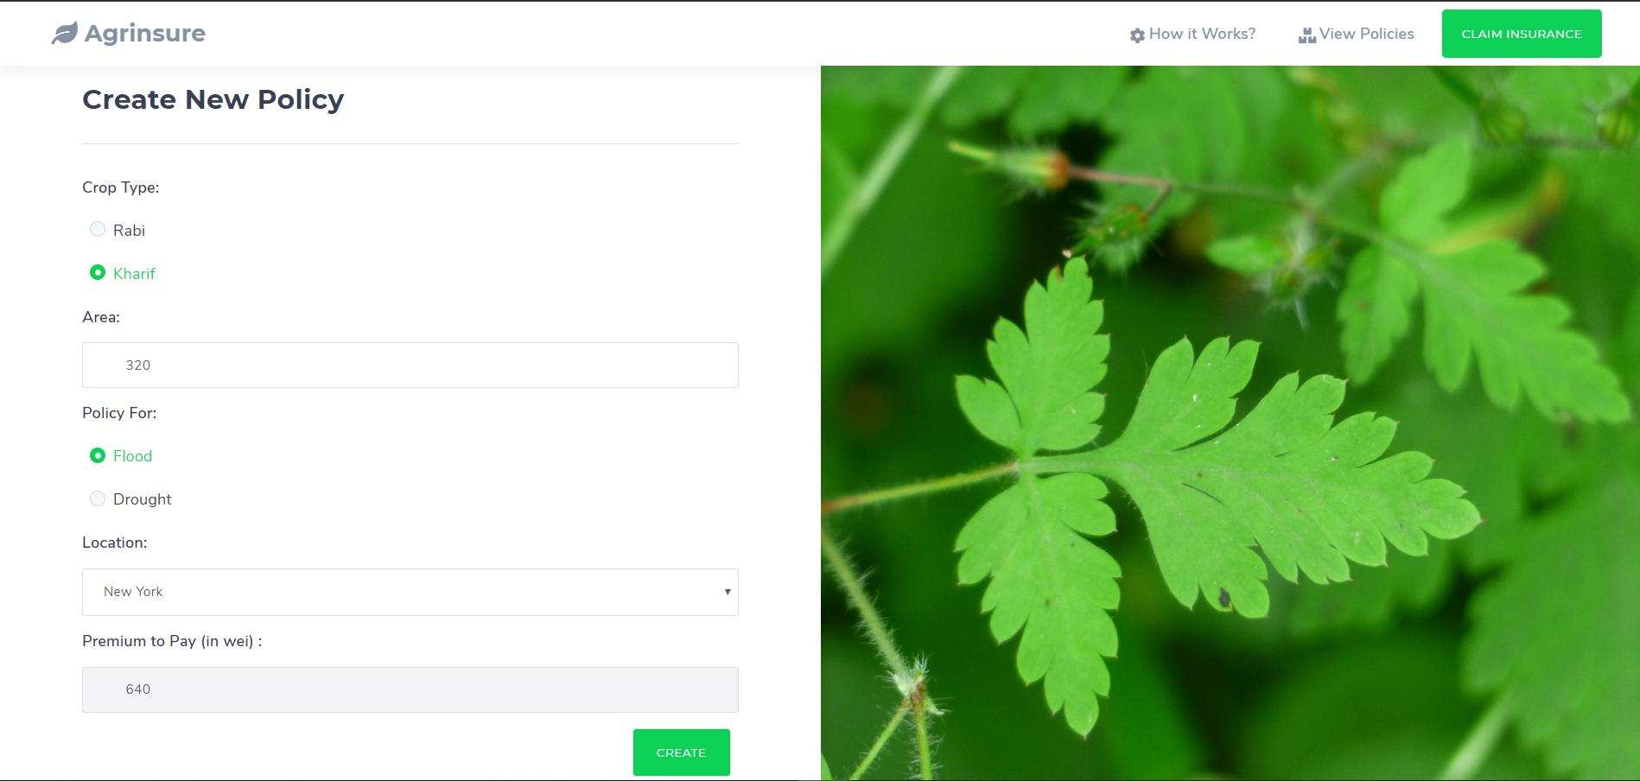Image resolution: width=1640 pixels, height=781 pixels.
Task: Go to View Policies
Action: [x=1366, y=34]
